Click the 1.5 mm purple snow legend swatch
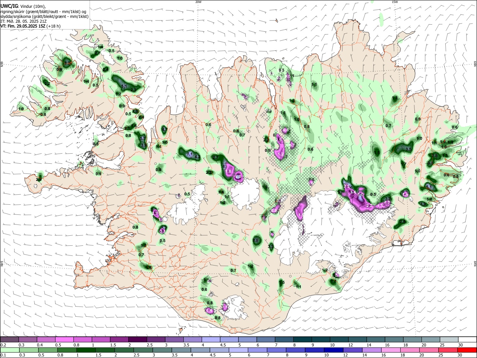Screen dimensions: 477x358 pyautogui.click(x=119, y=340)
